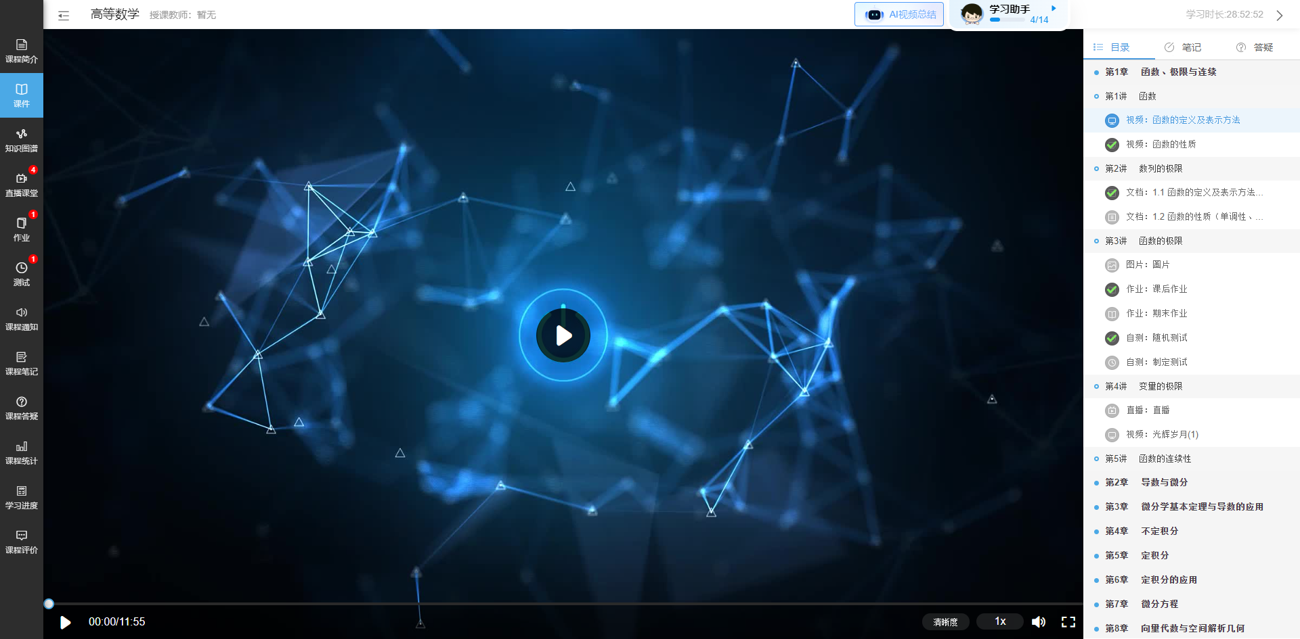Switch to the 笔记 tab
1300x639 pixels.
1183,47
